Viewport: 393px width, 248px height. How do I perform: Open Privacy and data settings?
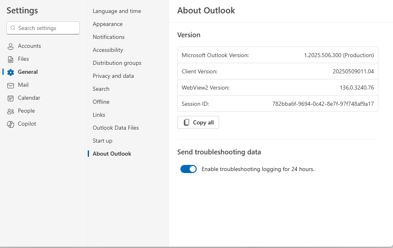tap(113, 76)
